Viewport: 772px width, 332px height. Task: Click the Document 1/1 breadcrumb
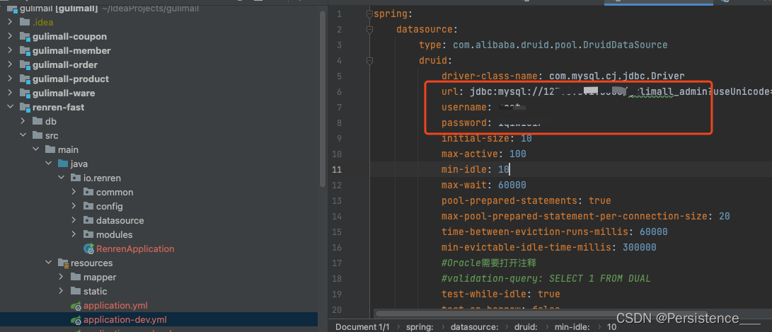point(362,326)
